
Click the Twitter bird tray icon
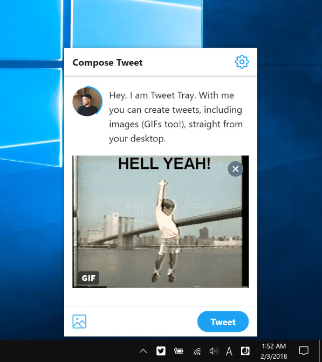click(161, 351)
